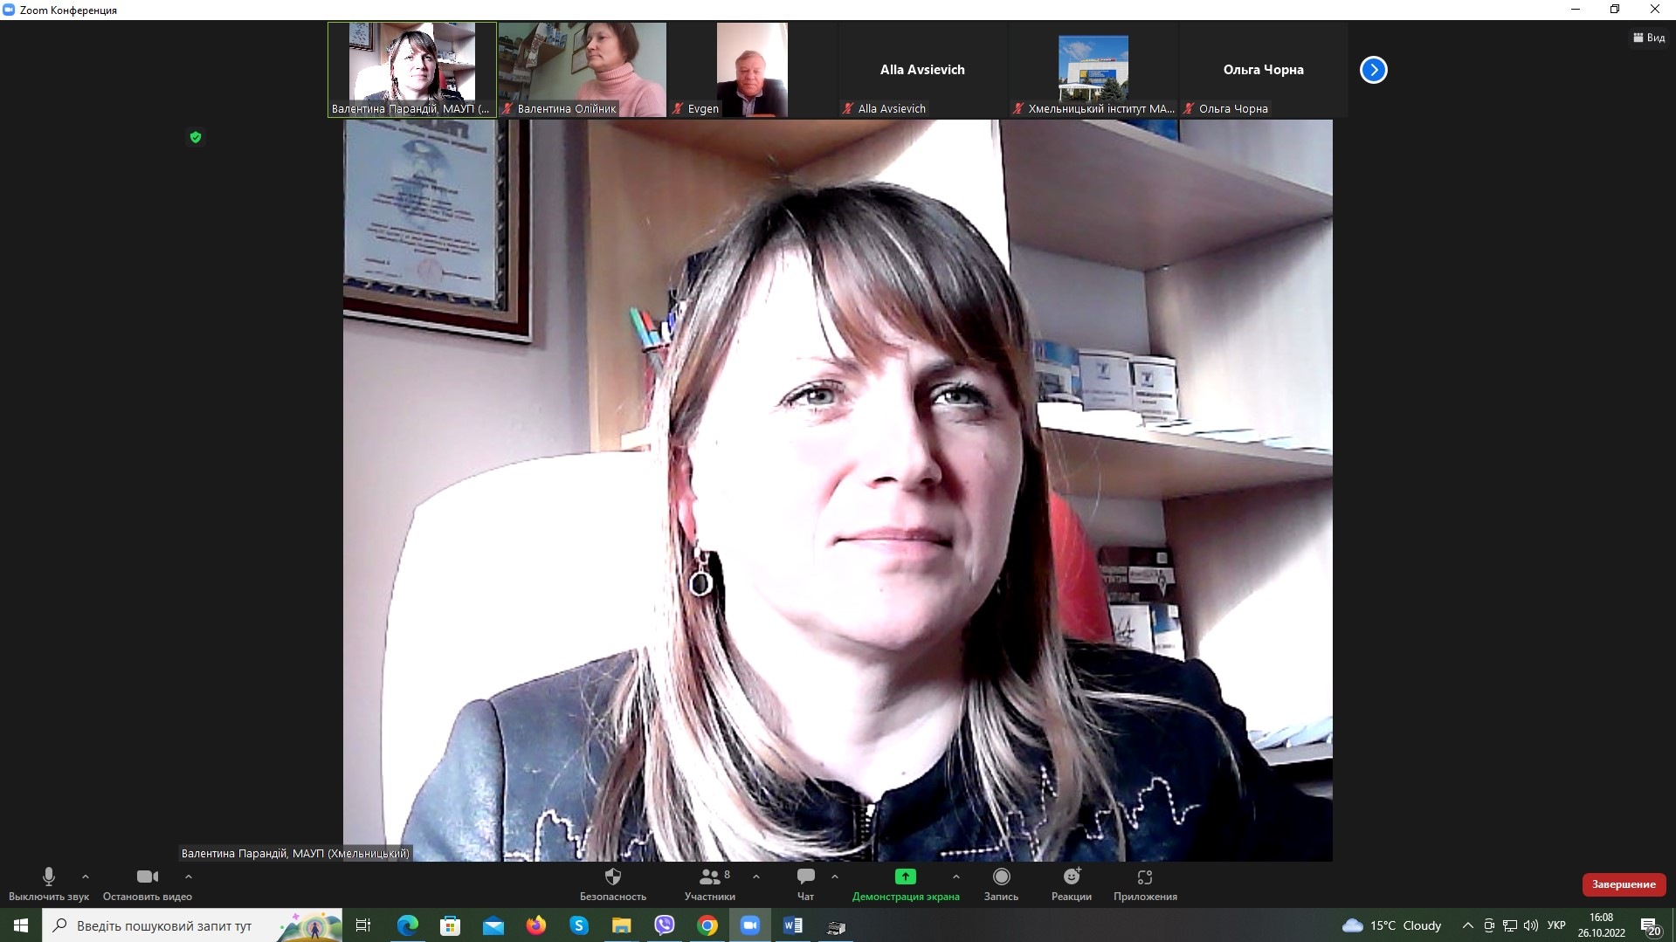Open the Чат chat panel
Screen dimensions: 1676x942
click(x=805, y=884)
